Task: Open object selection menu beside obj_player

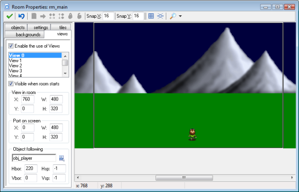Action: coord(62,158)
